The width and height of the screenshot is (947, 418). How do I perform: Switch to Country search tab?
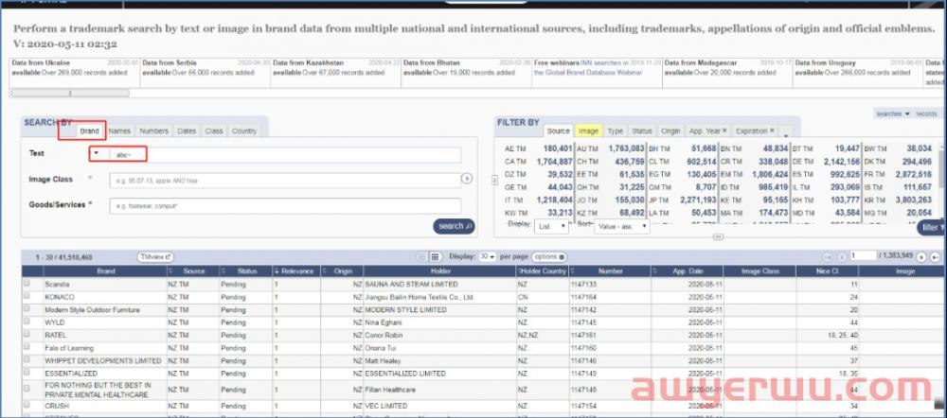(244, 131)
